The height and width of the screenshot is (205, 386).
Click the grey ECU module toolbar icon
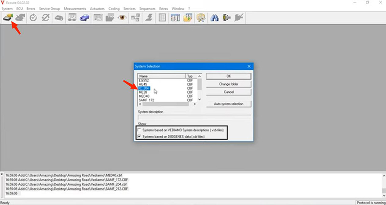click(x=59, y=18)
